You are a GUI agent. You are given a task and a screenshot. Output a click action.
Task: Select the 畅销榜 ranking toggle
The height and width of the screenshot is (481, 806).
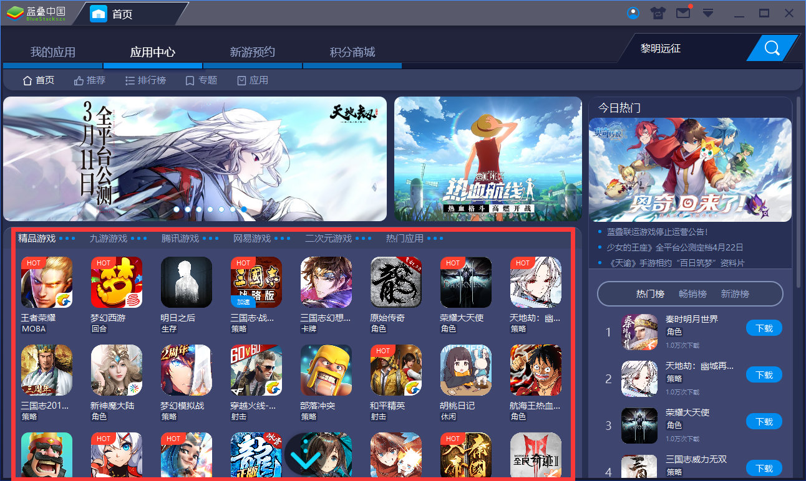tap(692, 293)
